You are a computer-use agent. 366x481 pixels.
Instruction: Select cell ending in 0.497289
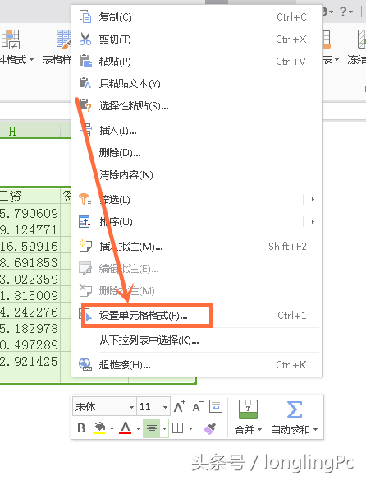(x=30, y=345)
